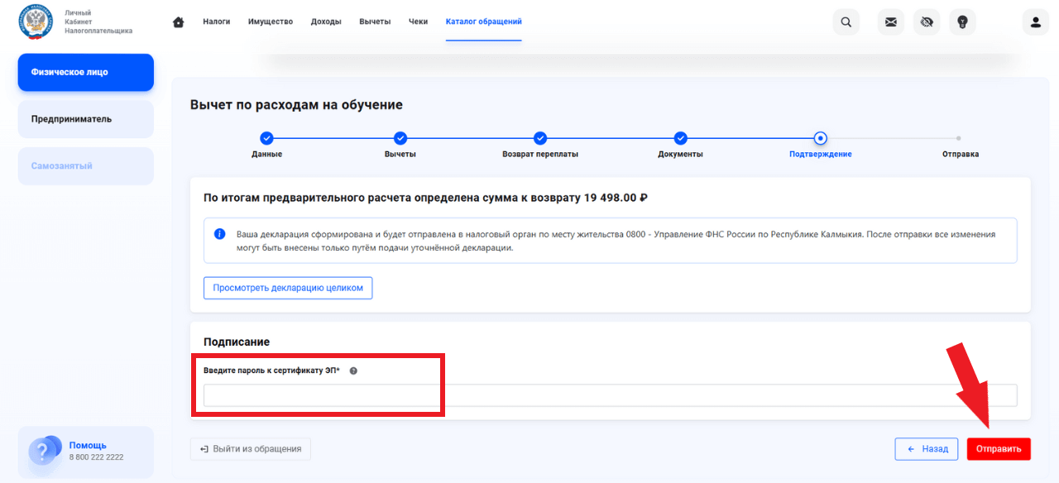Focus the certificate password input field
The height and width of the screenshot is (483, 1059).
611,395
